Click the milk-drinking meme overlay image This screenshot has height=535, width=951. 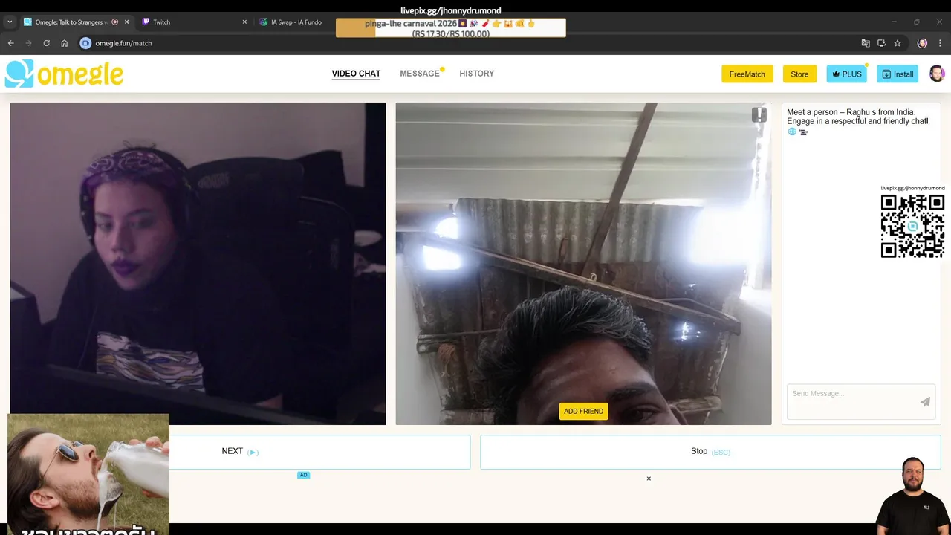[x=88, y=474]
